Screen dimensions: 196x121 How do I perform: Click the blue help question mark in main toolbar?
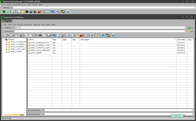(68, 12)
